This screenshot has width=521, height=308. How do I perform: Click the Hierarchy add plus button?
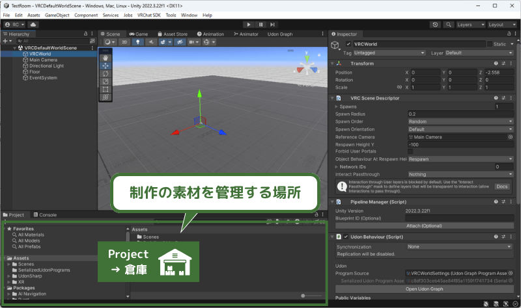point(7,41)
